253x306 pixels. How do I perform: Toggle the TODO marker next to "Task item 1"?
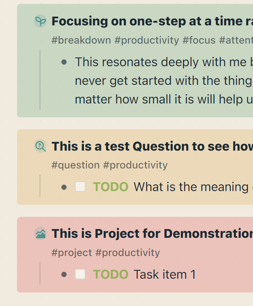(110, 274)
